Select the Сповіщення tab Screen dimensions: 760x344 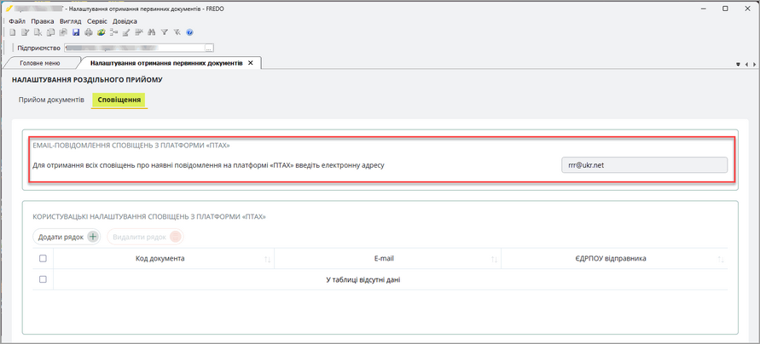click(119, 100)
